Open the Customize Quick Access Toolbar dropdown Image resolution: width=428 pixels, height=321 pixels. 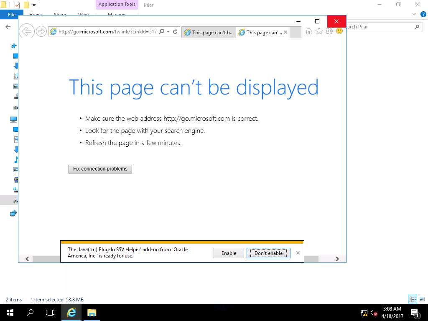coord(34,5)
